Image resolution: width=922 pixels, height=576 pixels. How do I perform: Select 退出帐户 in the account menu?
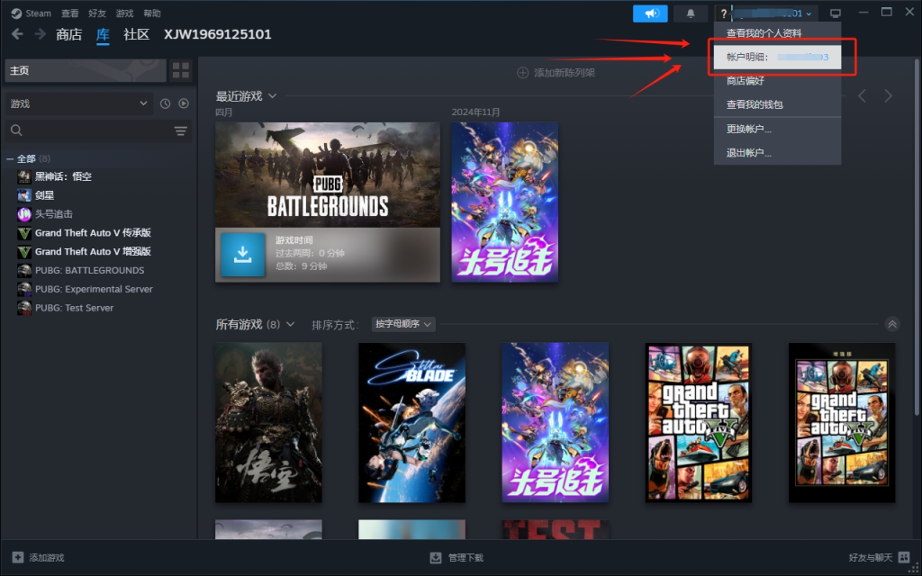pos(777,153)
